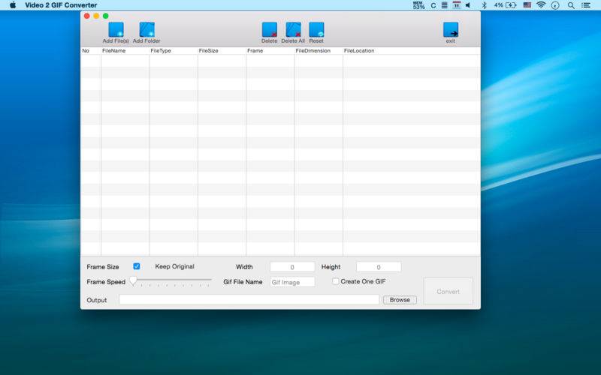Click the Height input field

[379, 267]
